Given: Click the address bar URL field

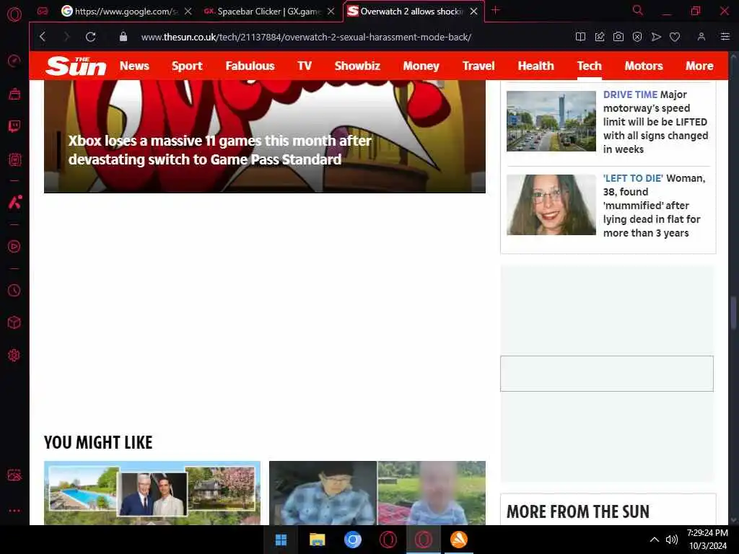Looking at the screenshot, I should point(306,37).
